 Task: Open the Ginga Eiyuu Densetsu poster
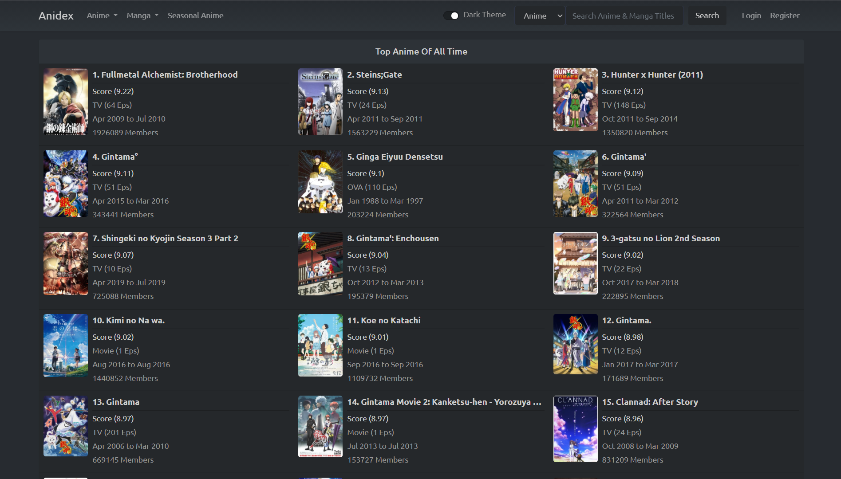coord(320,182)
